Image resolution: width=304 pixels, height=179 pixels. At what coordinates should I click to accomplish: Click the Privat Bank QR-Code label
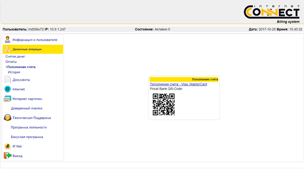point(166,89)
